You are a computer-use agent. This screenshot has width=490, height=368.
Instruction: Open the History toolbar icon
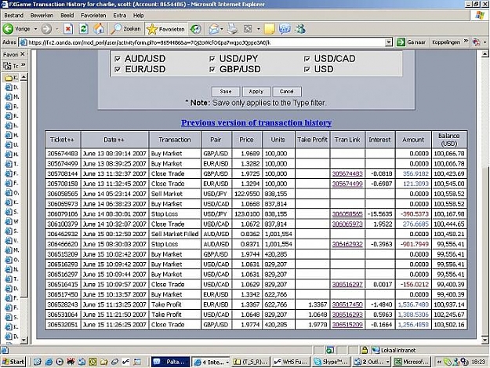pos(196,29)
